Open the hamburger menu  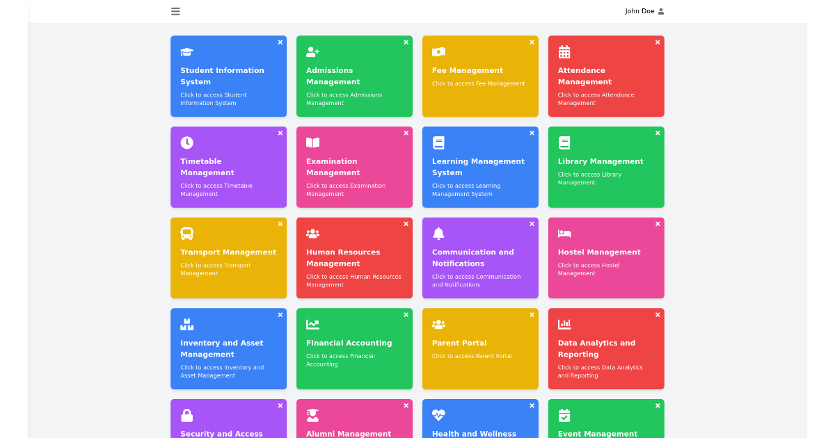coord(175,11)
